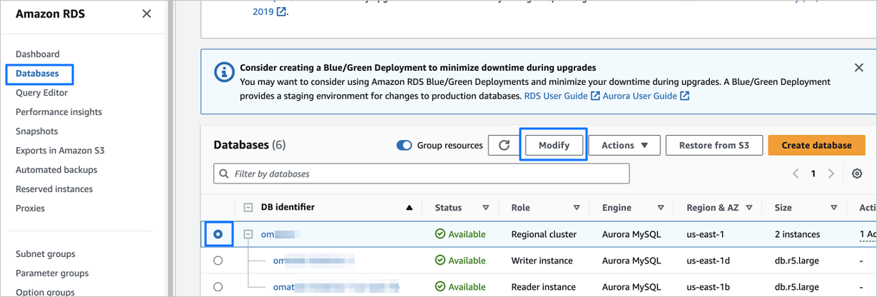The height and width of the screenshot is (297, 877).
Task: Sort by DB identifier ascending arrow
Action: (409, 208)
